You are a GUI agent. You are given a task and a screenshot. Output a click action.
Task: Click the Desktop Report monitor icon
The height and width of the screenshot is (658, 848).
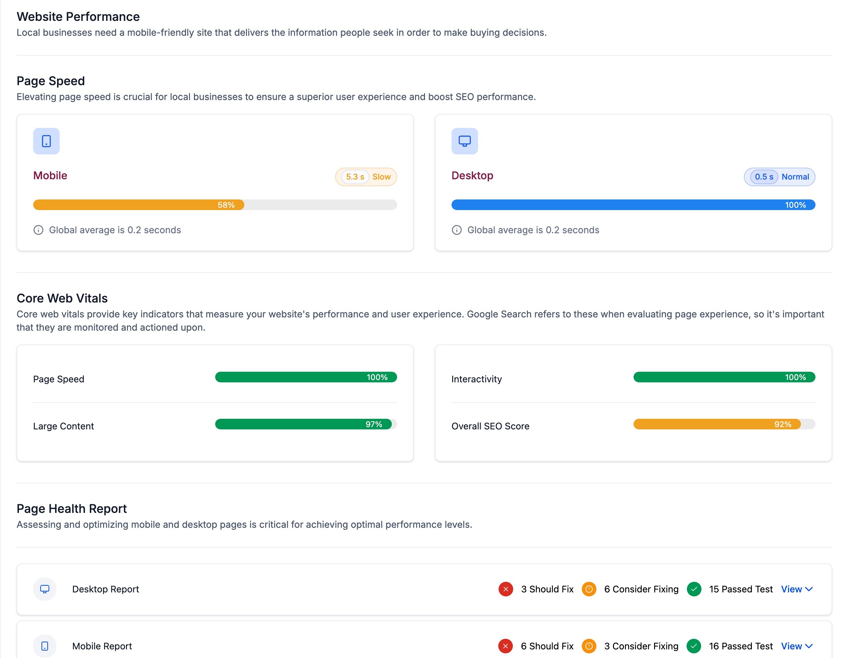coord(45,589)
